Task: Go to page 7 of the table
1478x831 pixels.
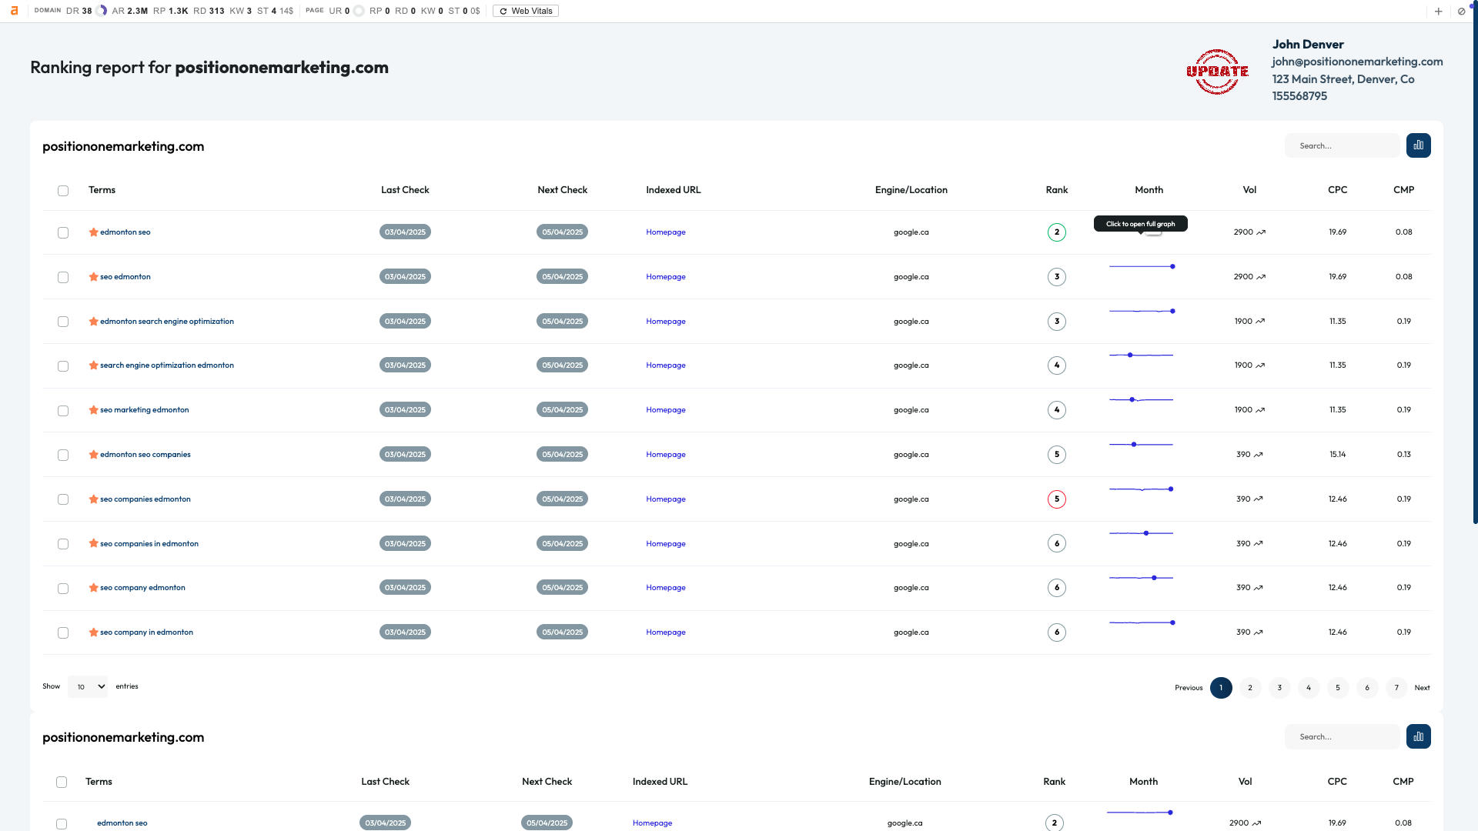Action: (1396, 688)
